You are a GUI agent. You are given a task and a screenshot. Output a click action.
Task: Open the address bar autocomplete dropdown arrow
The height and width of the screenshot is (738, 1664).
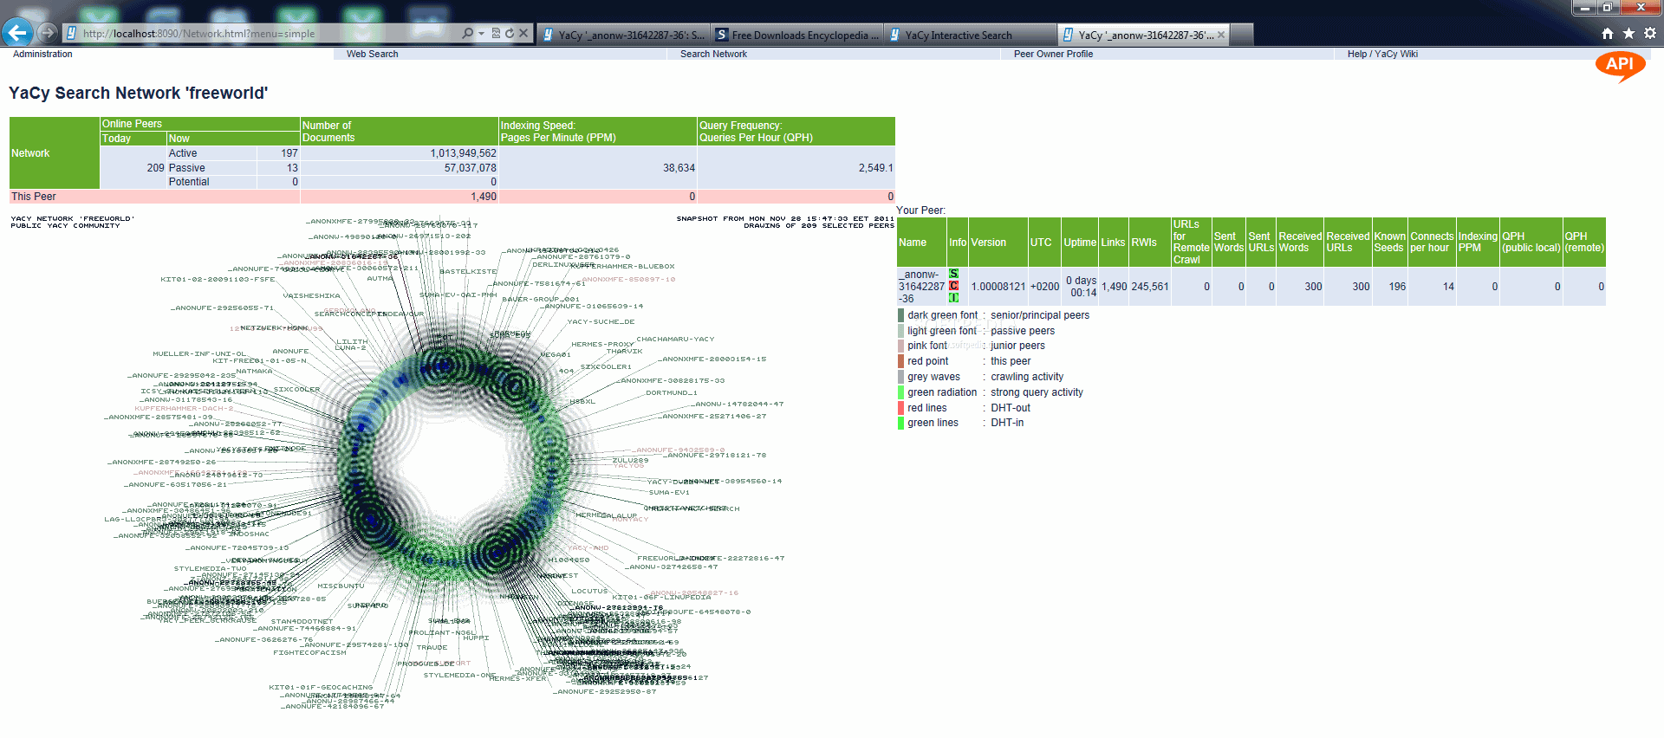[x=481, y=34]
